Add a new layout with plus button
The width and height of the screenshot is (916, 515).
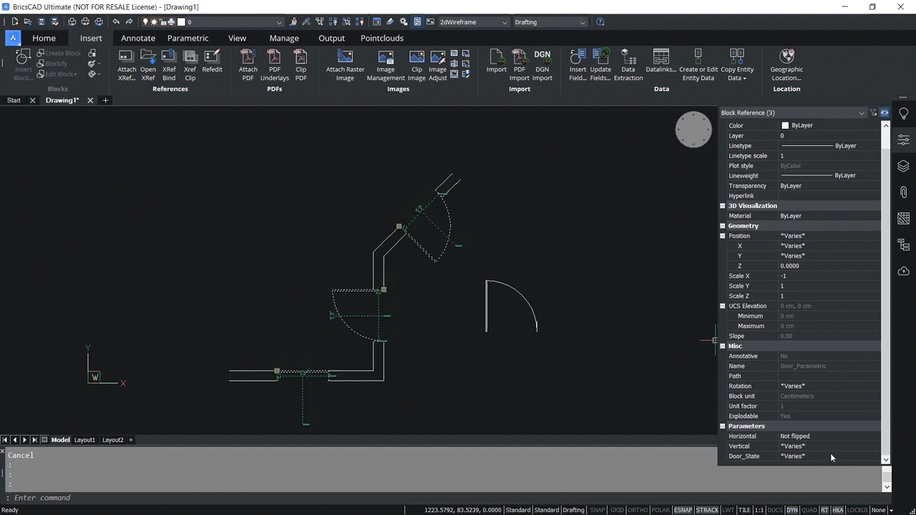130,440
